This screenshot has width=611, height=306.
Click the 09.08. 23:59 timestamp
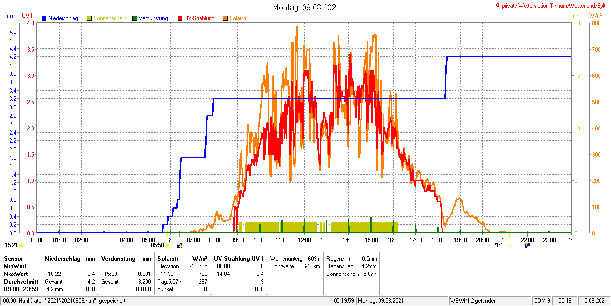pos(21,289)
